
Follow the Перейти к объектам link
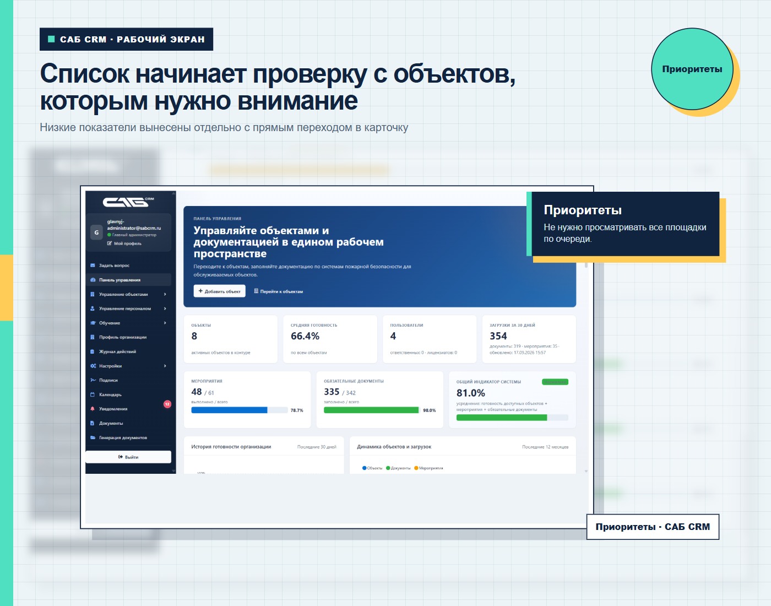pos(278,291)
